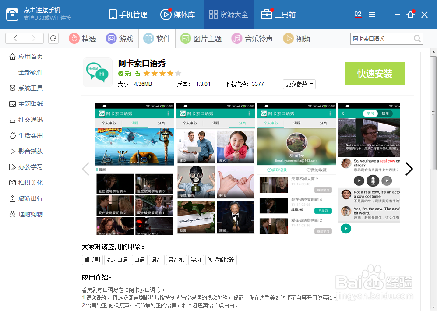The height and width of the screenshot is (311, 437).
Task: Click the 口语 tag
Action: [140, 260]
